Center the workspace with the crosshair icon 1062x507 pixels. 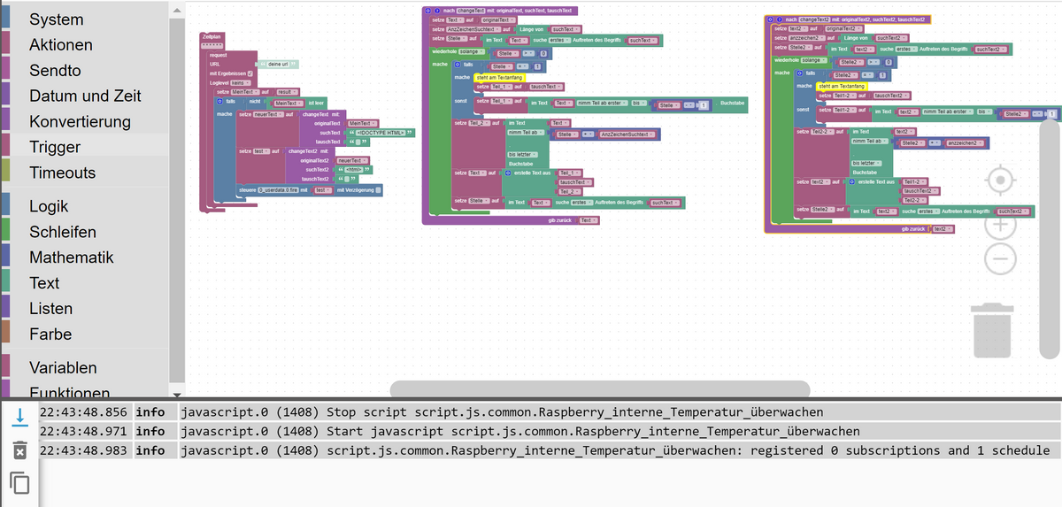[999, 181]
